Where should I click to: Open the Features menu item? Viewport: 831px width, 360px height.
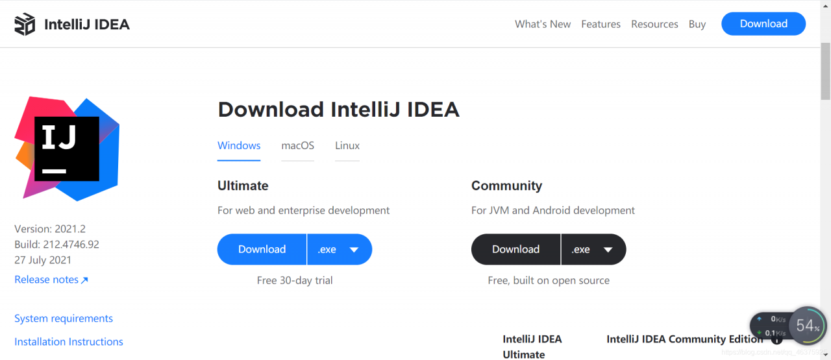[601, 24]
